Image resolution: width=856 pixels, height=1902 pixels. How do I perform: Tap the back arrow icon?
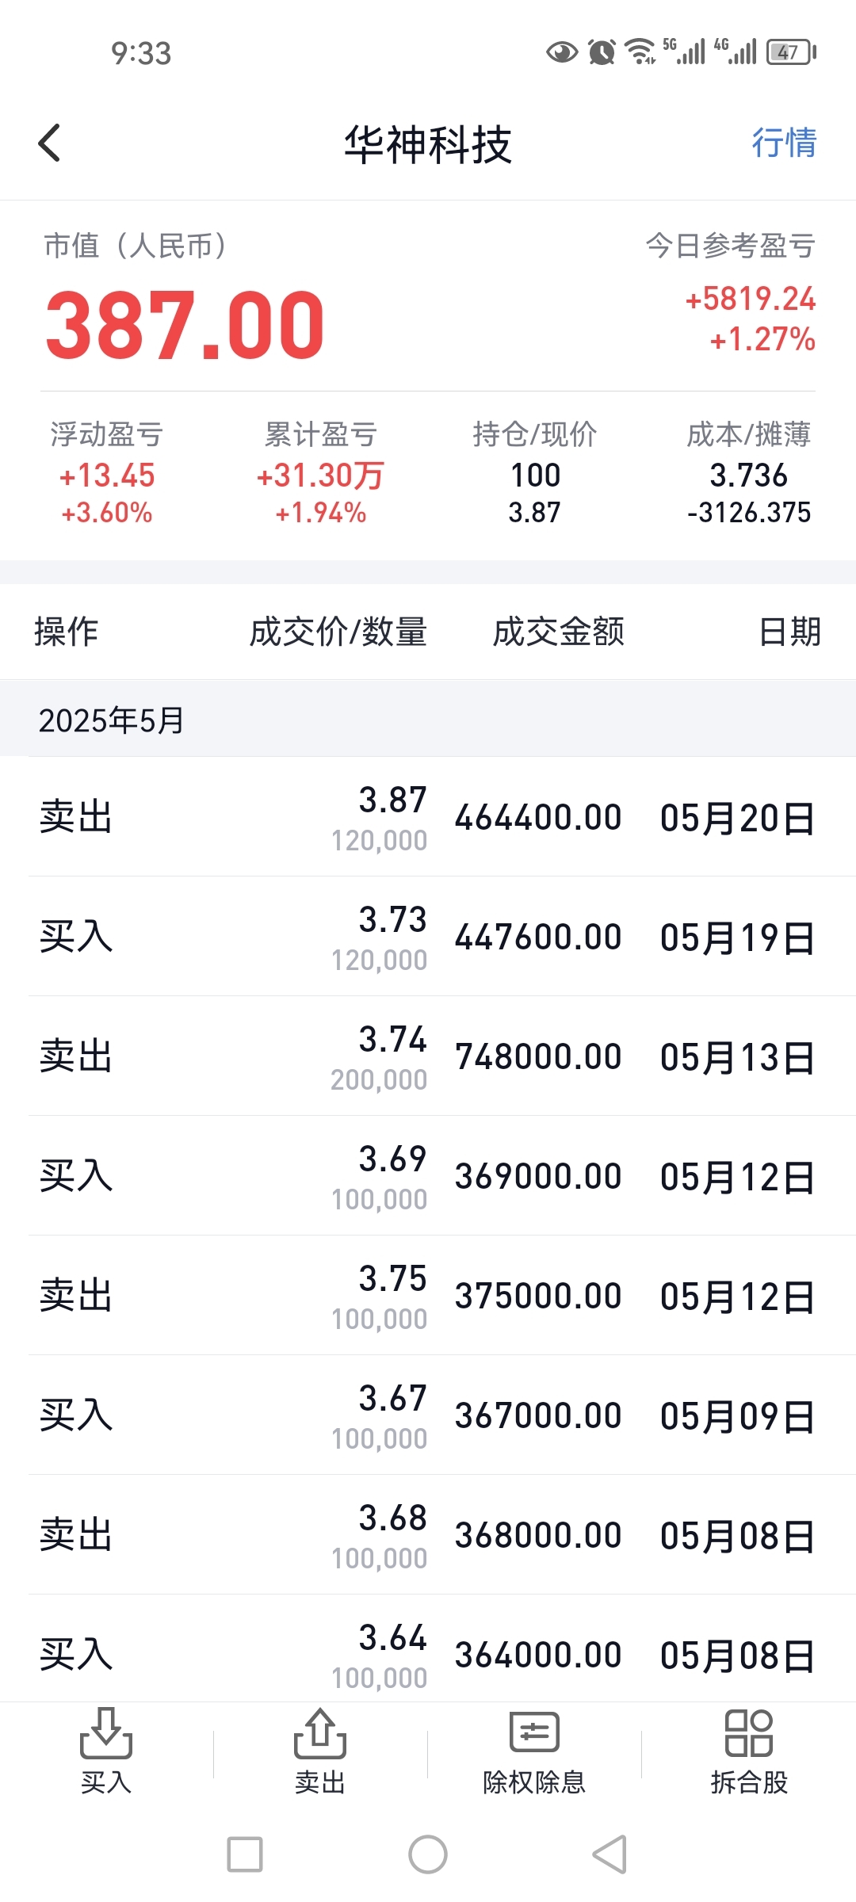[x=49, y=143]
